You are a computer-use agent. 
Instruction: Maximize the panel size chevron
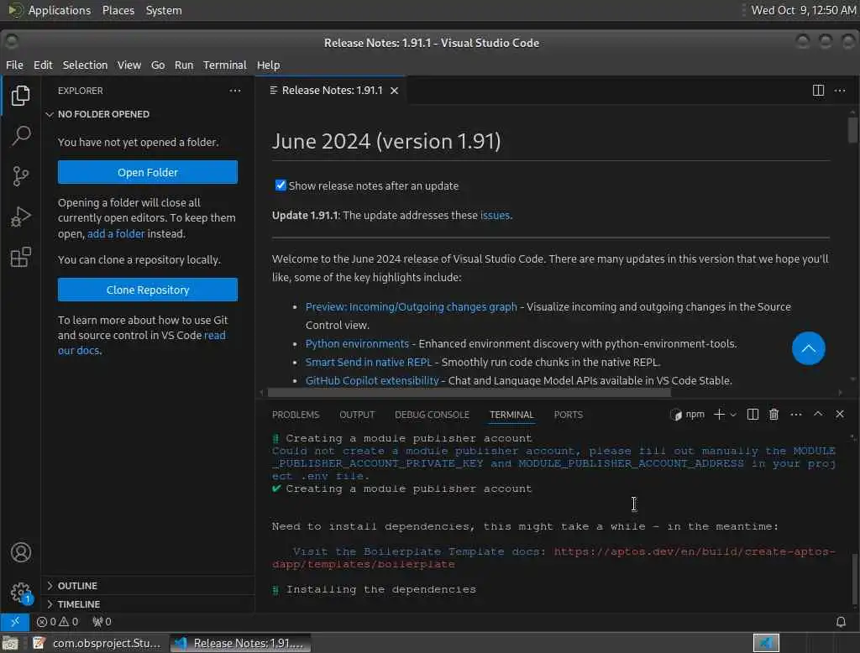point(818,414)
